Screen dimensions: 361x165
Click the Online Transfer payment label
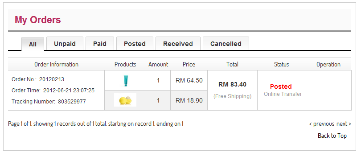tap(283, 94)
